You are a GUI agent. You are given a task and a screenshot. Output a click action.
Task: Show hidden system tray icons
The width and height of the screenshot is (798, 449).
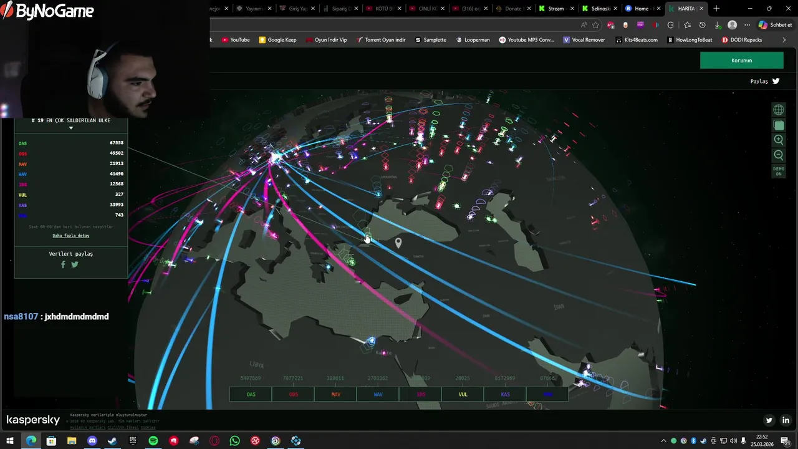pyautogui.click(x=663, y=441)
